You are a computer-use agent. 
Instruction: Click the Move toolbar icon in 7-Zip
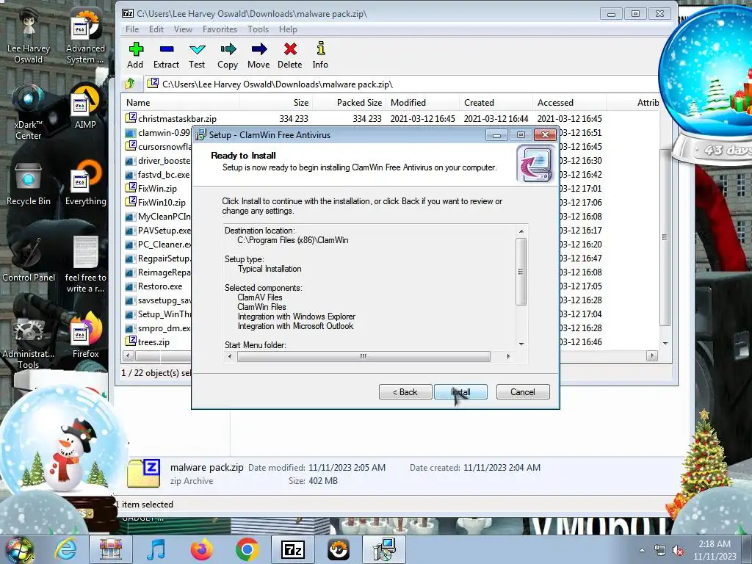pyautogui.click(x=258, y=55)
